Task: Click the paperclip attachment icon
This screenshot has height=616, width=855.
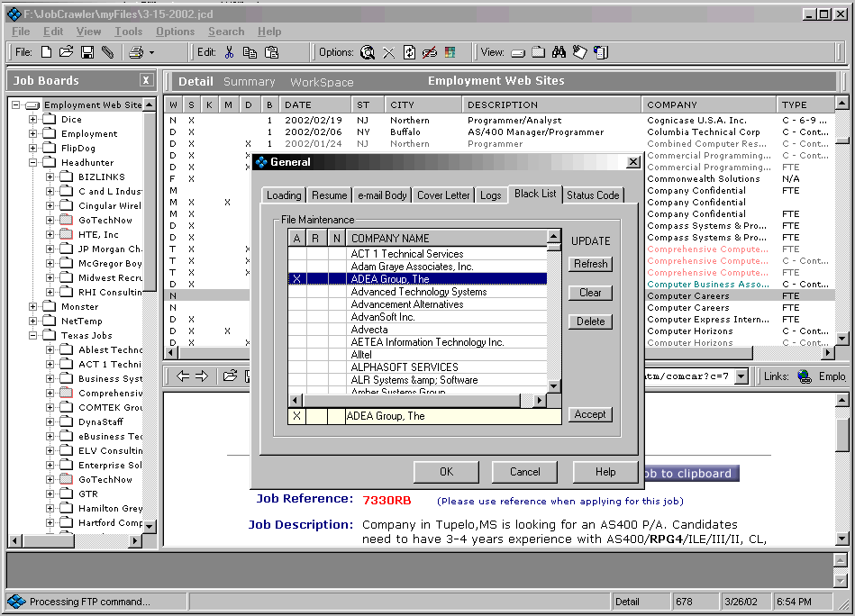Action: 107,52
